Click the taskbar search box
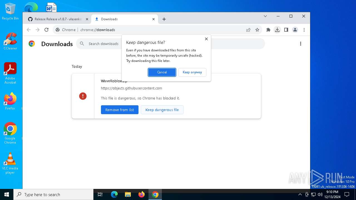 click(x=53, y=194)
